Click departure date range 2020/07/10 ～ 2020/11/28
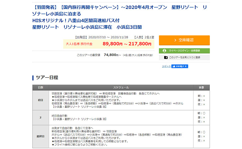This screenshot has width=242, height=149. pos(108,37)
